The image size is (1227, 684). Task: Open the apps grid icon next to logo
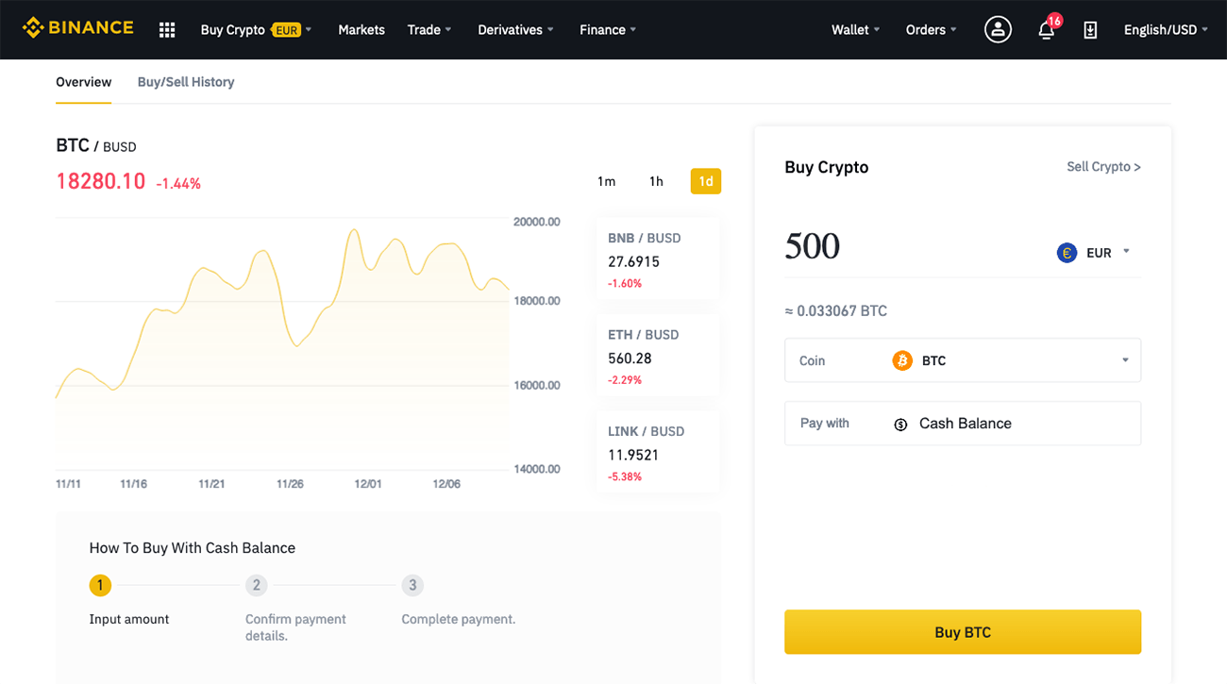(x=166, y=29)
